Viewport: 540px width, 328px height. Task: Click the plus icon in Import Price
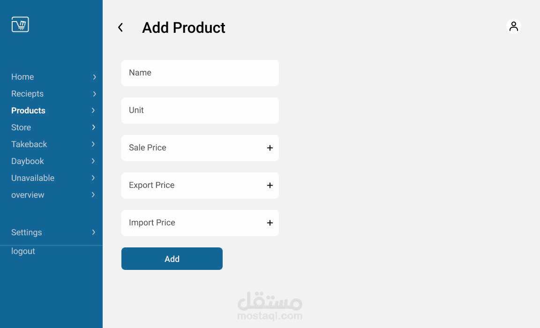(270, 223)
